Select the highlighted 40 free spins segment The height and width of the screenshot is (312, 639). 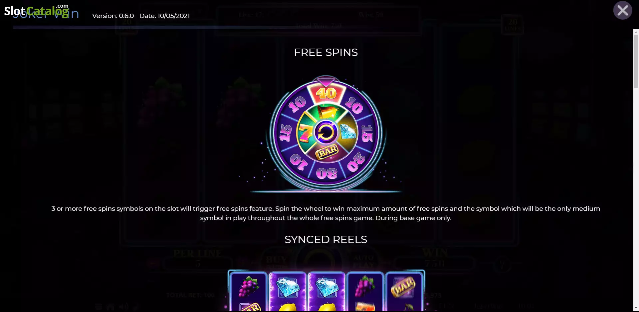pos(326,93)
